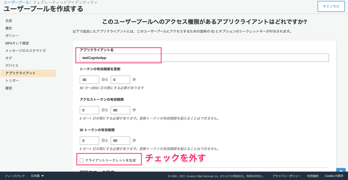Screen dimensions: 348x180
Task: Open the ユーザープール breadcrumb link
Action: pyautogui.click(x=16, y=2)
